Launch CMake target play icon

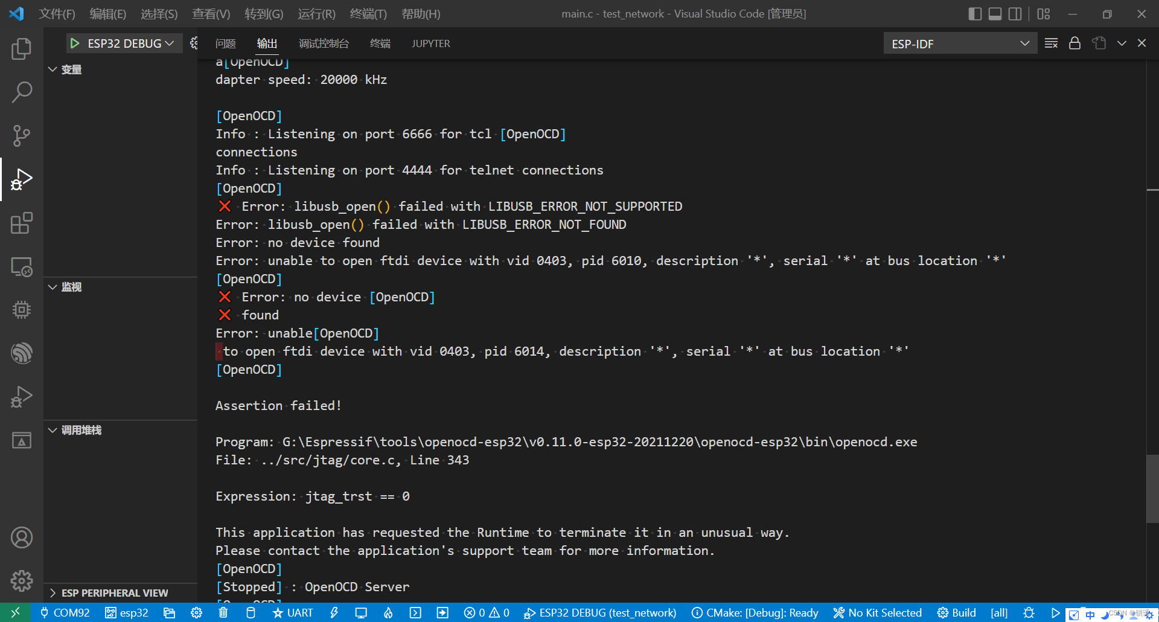pyautogui.click(x=1055, y=612)
